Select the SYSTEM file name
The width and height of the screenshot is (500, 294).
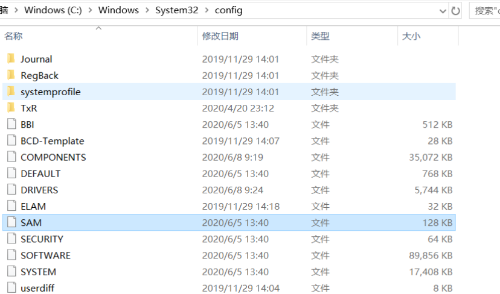pos(38,272)
